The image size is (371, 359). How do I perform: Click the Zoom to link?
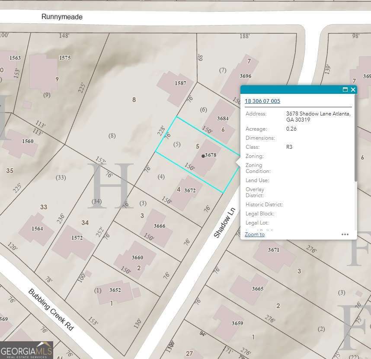point(255,234)
